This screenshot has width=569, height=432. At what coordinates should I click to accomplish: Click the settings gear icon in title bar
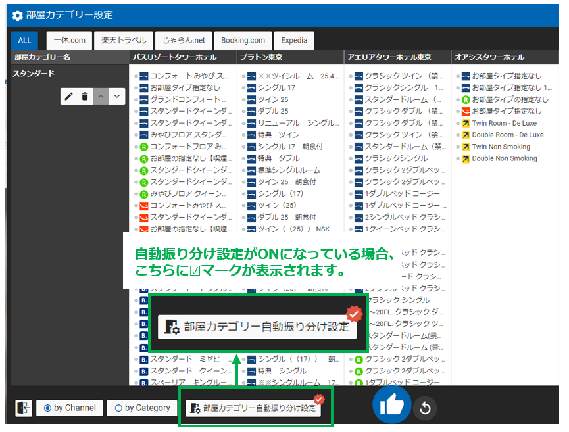coord(17,15)
